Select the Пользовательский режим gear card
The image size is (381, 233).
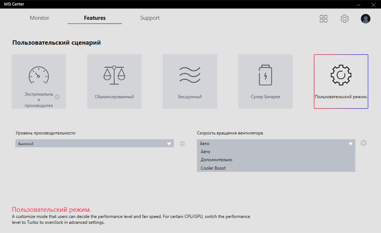[341, 82]
